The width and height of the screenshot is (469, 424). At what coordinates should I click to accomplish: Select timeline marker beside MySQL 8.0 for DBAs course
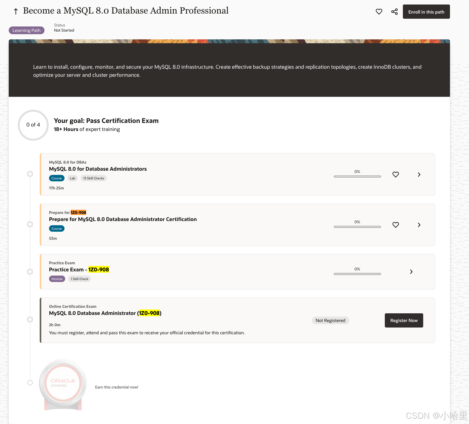(x=30, y=174)
